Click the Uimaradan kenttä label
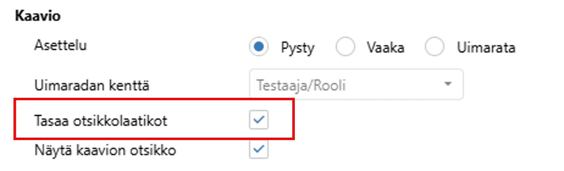Screen dimensions: 564x171 click(x=92, y=86)
